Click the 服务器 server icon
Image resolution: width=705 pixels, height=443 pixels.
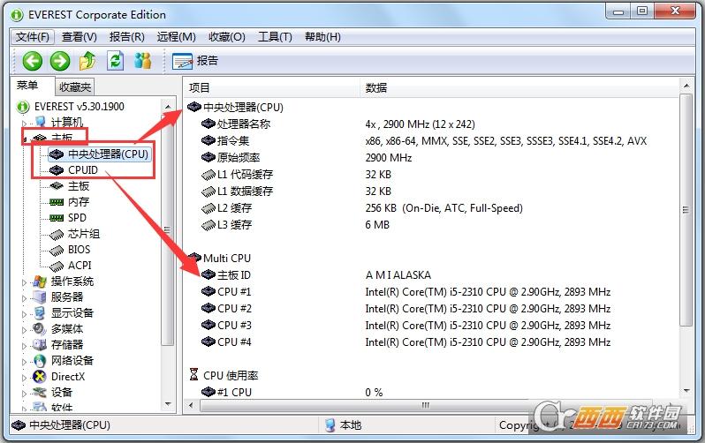point(40,297)
